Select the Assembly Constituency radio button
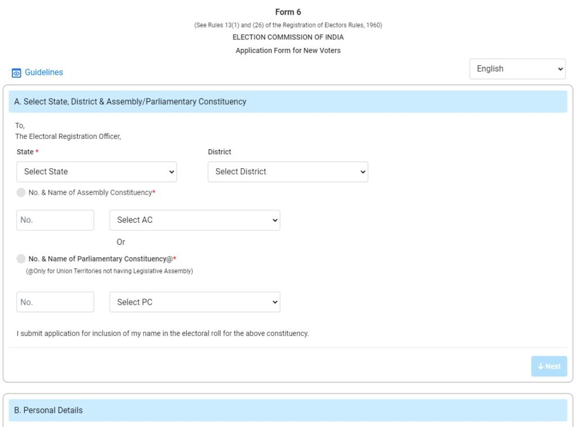Image resolution: width=576 pixels, height=427 pixels. click(21, 192)
